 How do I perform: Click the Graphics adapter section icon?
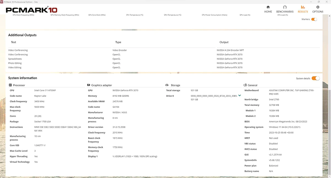89,85
